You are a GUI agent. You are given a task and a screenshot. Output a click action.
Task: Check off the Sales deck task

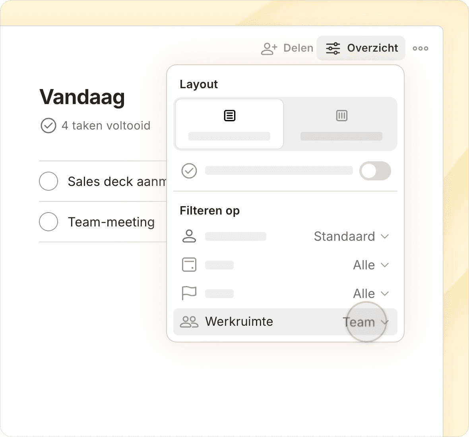48,182
